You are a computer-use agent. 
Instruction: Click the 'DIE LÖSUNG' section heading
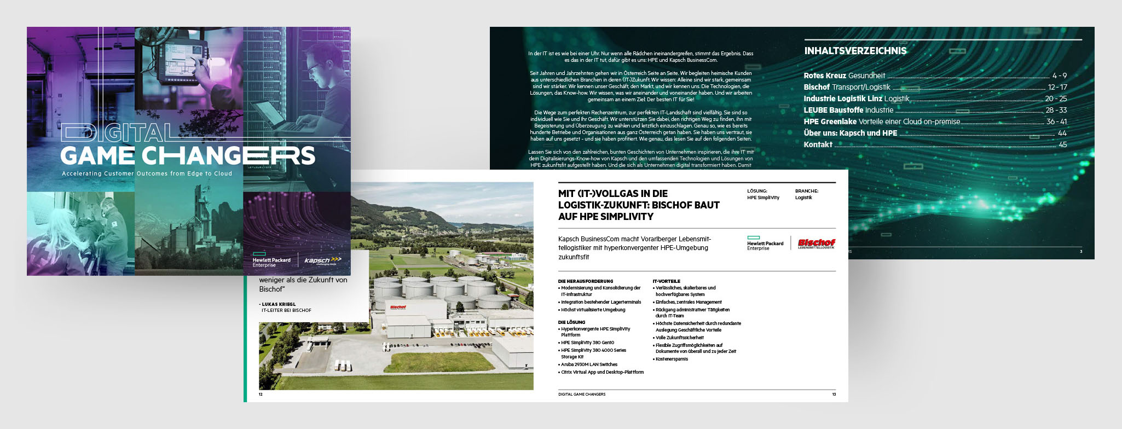[571, 322]
